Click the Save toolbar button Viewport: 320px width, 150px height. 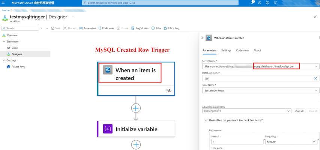tap(56, 28)
